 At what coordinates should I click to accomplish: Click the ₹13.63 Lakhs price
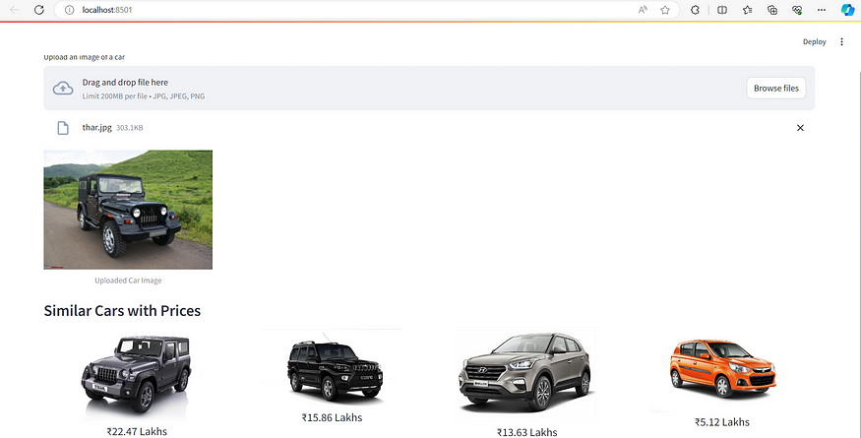tap(526, 432)
